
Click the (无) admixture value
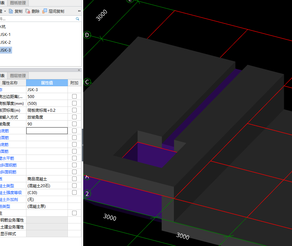click(x=47, y=200)
